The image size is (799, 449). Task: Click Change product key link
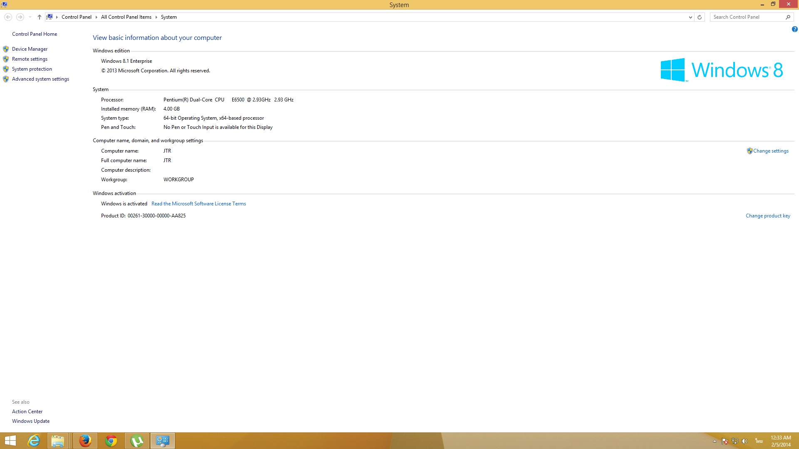(767, 216)
